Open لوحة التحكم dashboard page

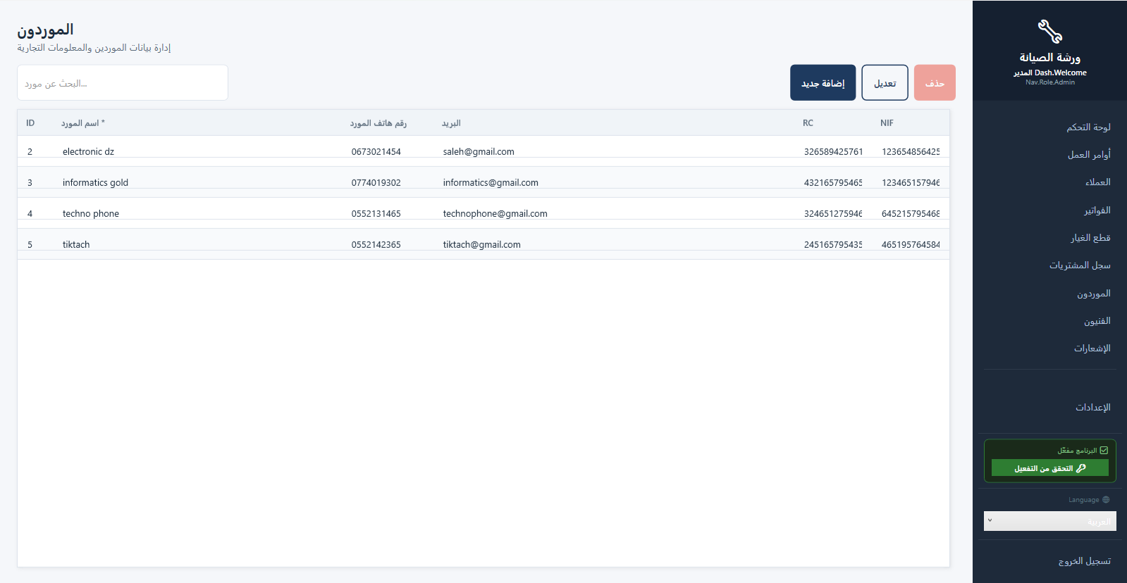[1088, 127]
